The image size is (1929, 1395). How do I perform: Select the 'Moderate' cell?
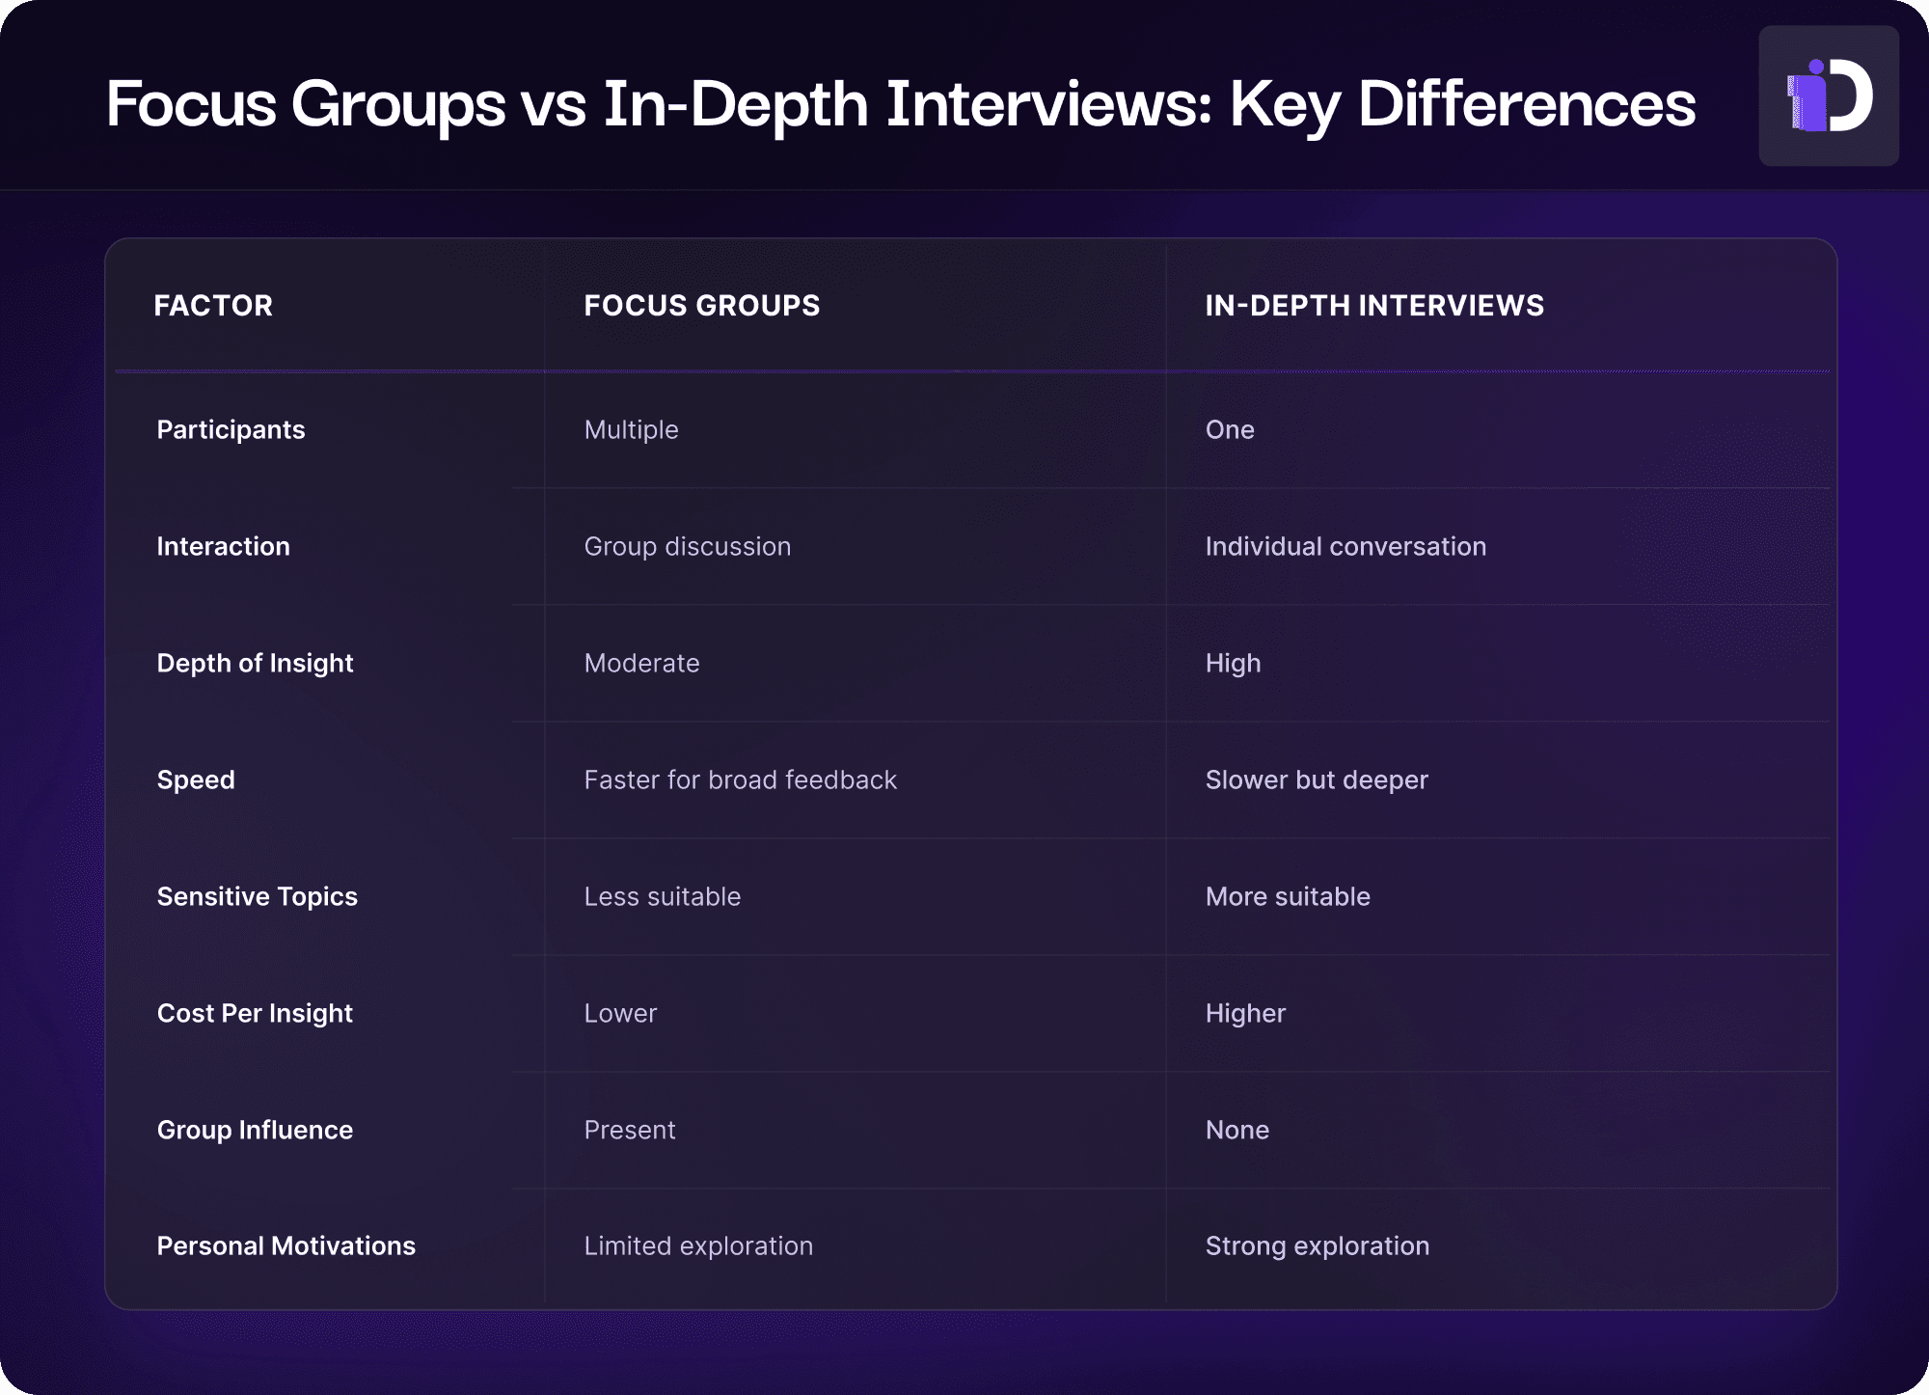click(x=641, y=664)
